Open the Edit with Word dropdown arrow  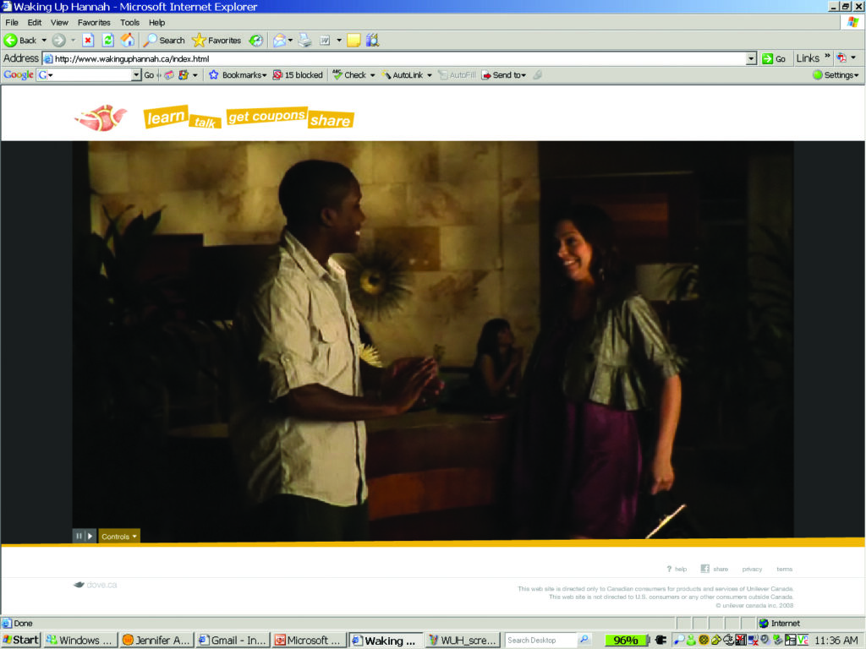(x=339, y=41)
